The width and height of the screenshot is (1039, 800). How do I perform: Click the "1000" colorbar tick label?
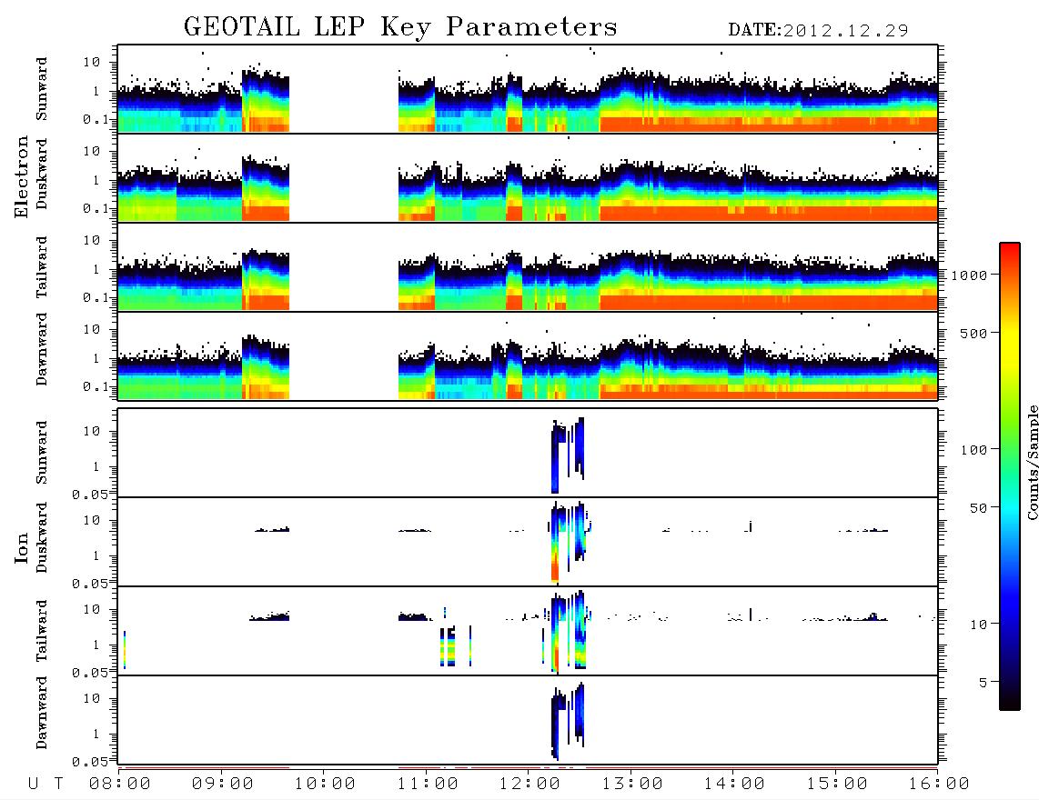(x=970, y=275)
